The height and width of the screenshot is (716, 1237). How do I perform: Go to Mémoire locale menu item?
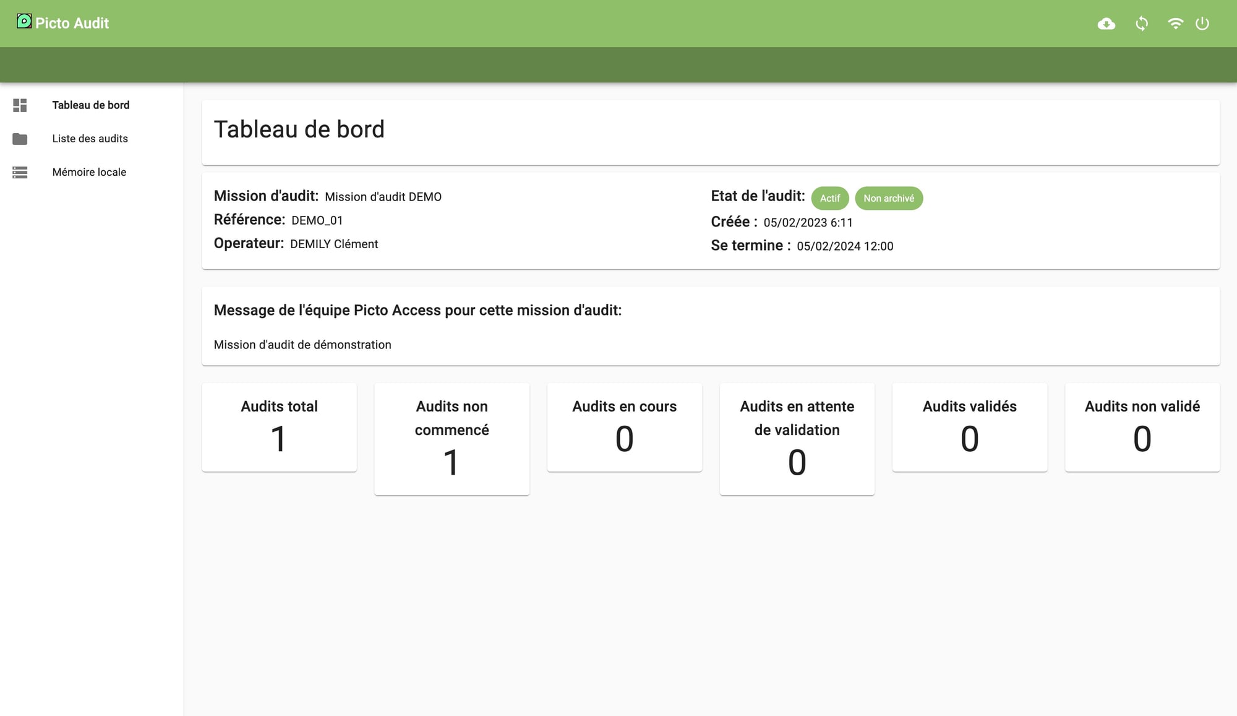[x=89, y=172]
